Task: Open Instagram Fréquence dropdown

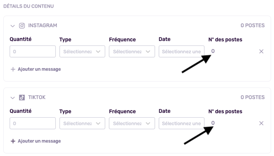Action: (132, 51)
